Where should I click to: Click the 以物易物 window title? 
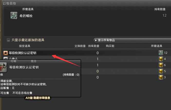[x=9, y=4]
